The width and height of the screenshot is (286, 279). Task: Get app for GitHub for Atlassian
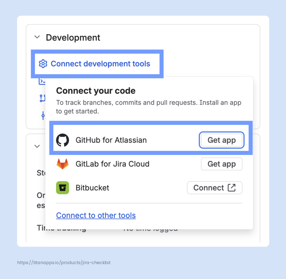coord(221,140)
